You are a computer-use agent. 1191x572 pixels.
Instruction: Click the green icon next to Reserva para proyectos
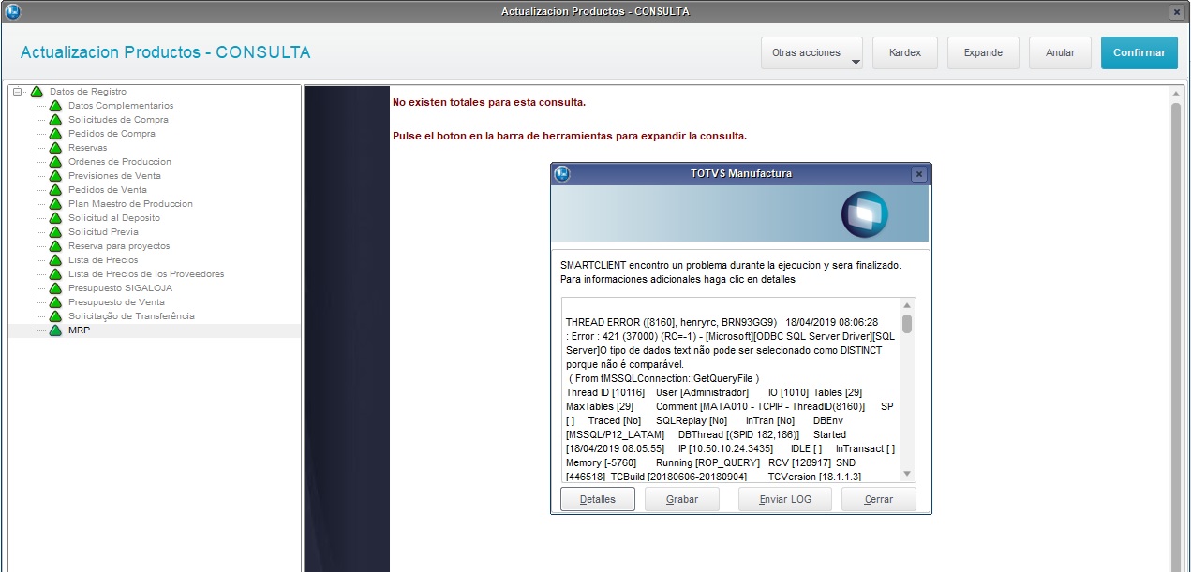tap(55, 246)
